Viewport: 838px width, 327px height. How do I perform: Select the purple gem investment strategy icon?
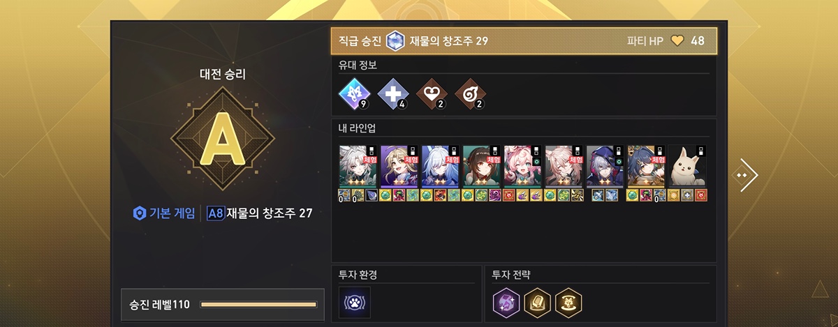pyautogui.click(x=507, y=302)
